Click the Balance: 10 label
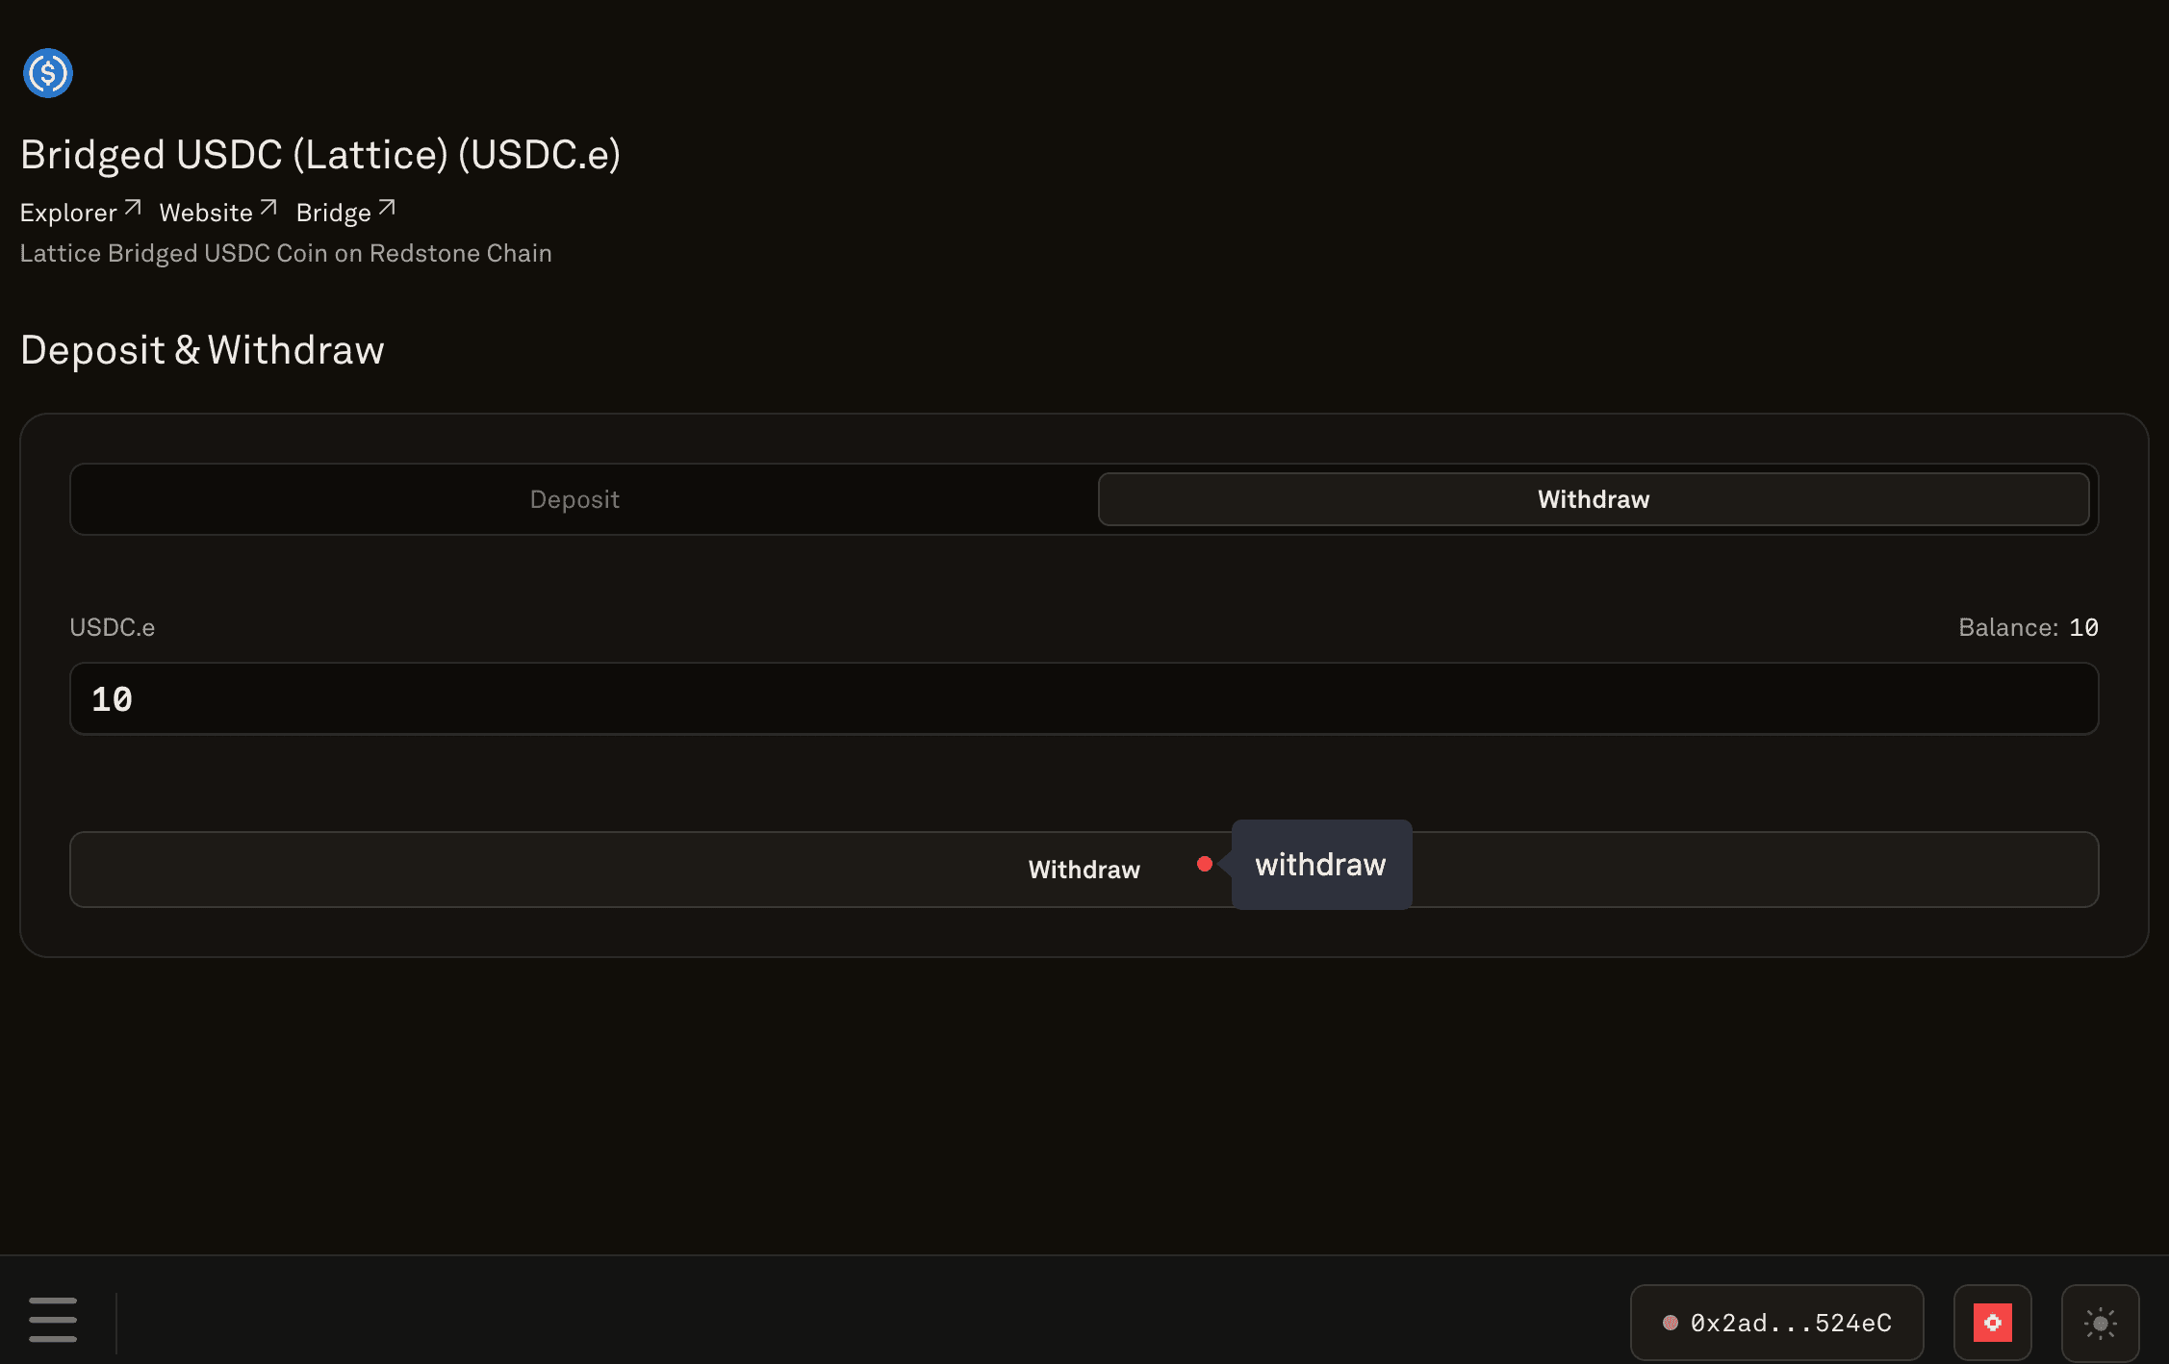 2029,626
